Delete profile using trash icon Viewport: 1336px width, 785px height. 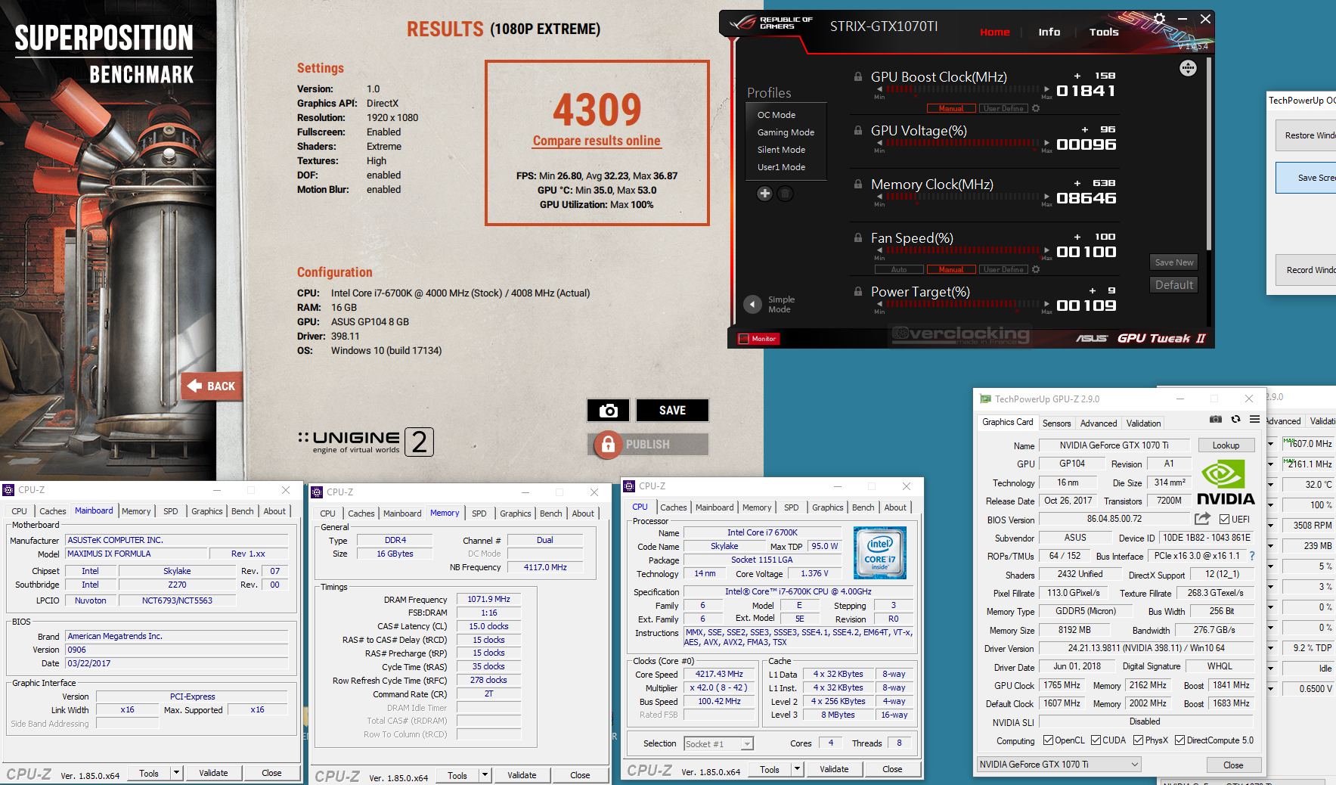tap(786, 194)
